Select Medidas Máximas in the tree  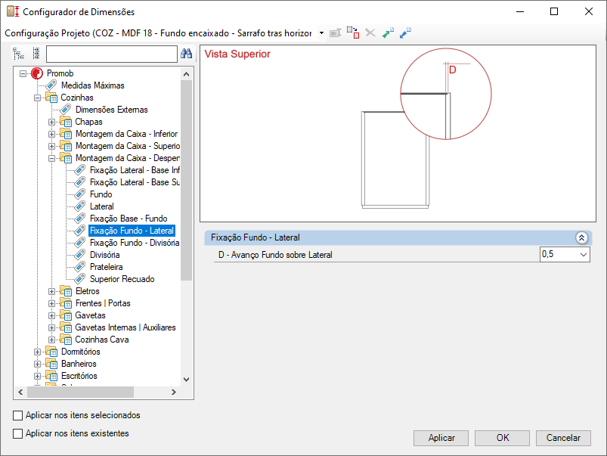click(92, 85)
